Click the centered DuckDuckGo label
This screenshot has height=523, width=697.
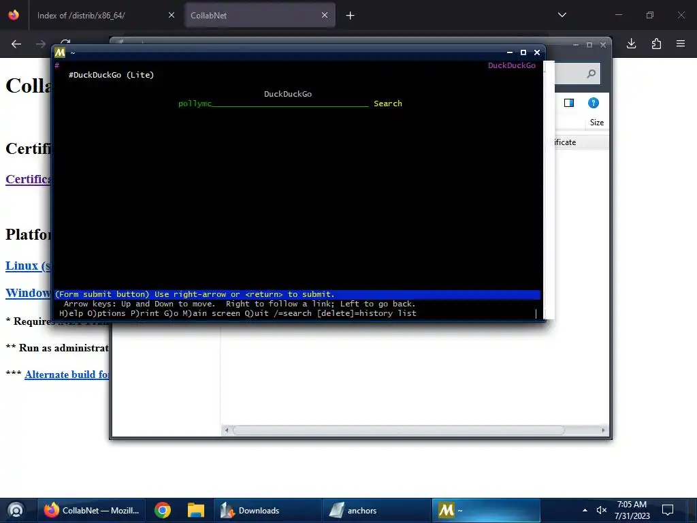coord(288,94)
